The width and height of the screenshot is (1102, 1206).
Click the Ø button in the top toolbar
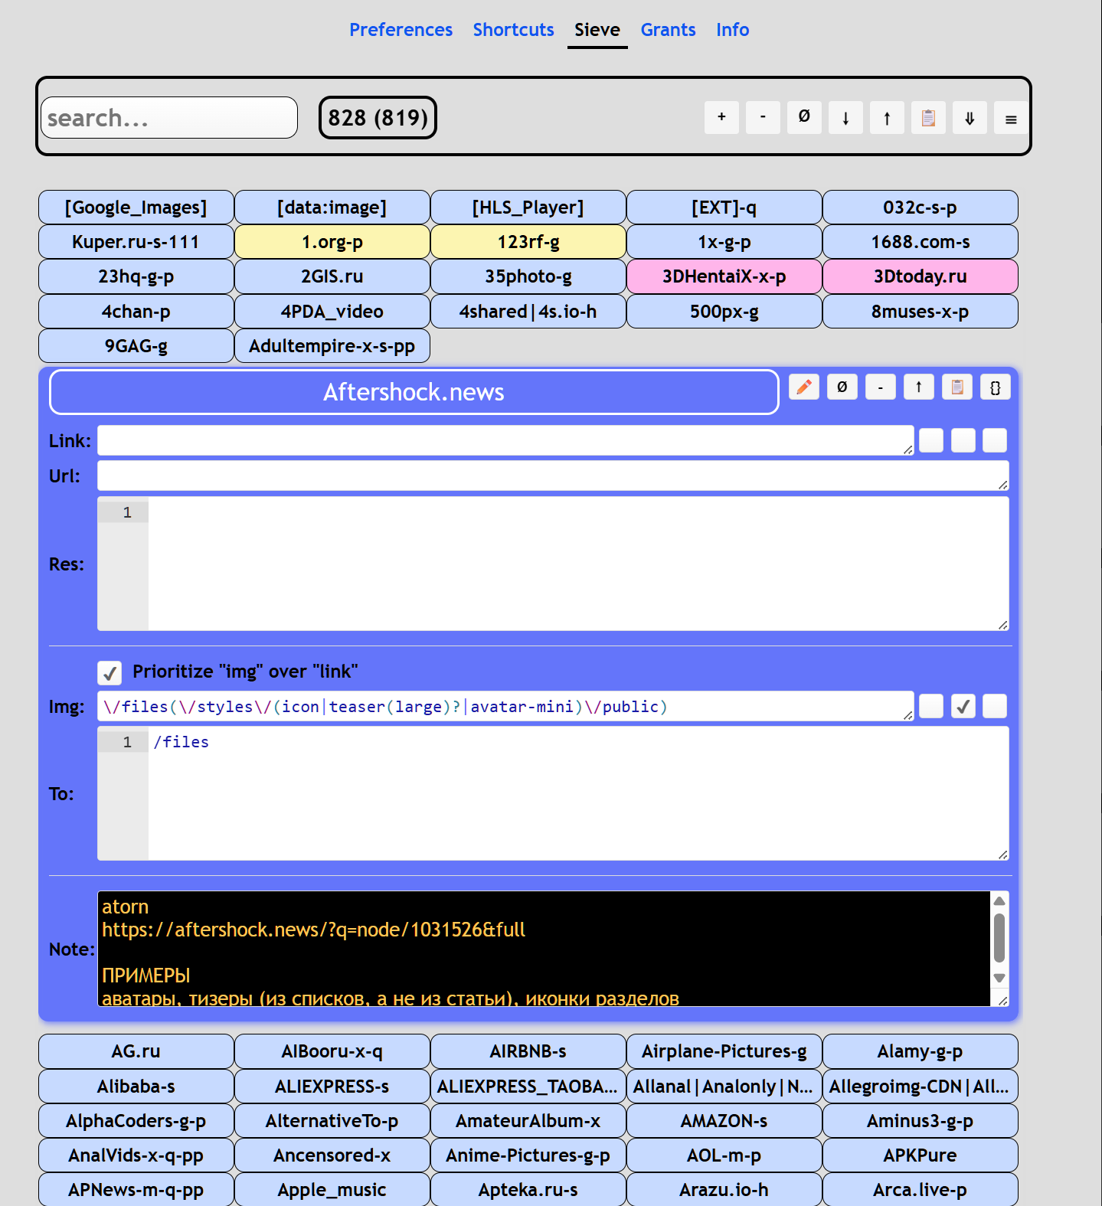(x=804, y=117)
